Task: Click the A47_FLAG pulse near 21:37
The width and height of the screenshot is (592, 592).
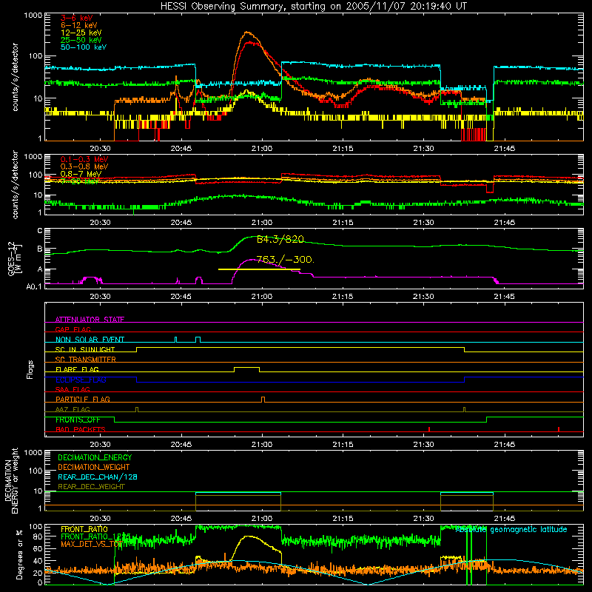Action: pos(465,410)
